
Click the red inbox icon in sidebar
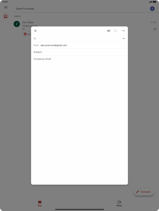(6, 16)
